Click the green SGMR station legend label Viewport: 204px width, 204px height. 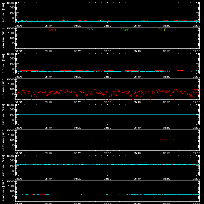[125, 30]
